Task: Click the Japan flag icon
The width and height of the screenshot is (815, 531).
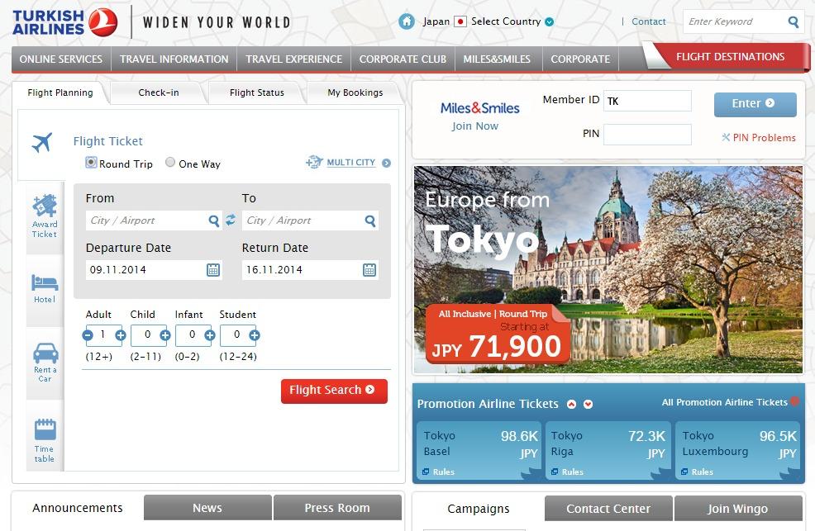Action: point(460,21)
